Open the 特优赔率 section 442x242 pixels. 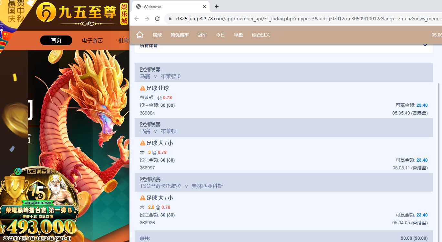click(x=180, y=35)
